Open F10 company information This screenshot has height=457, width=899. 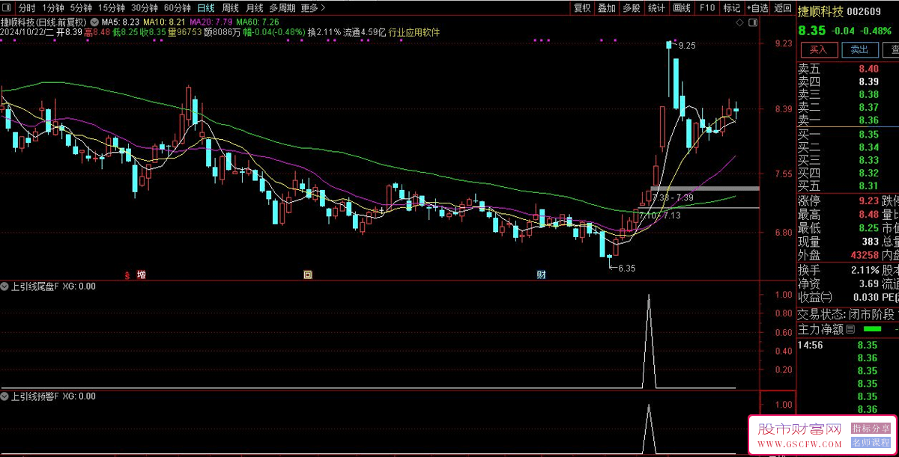[706, 8]
